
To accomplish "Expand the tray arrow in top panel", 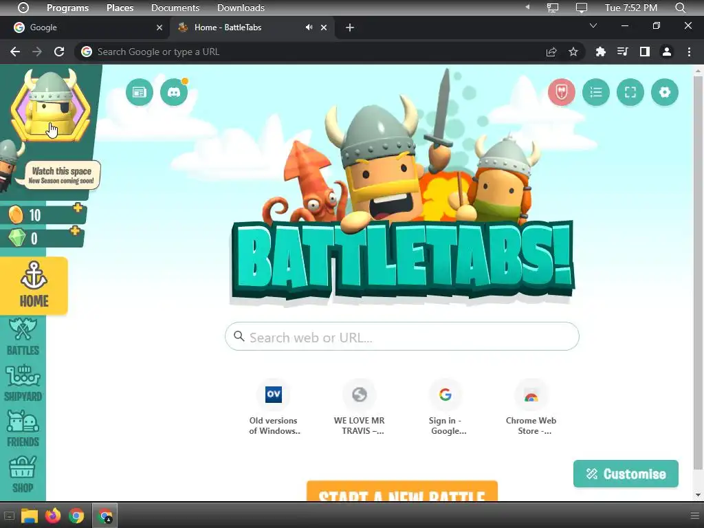I will pyautogui.click(x=527, y=7).
